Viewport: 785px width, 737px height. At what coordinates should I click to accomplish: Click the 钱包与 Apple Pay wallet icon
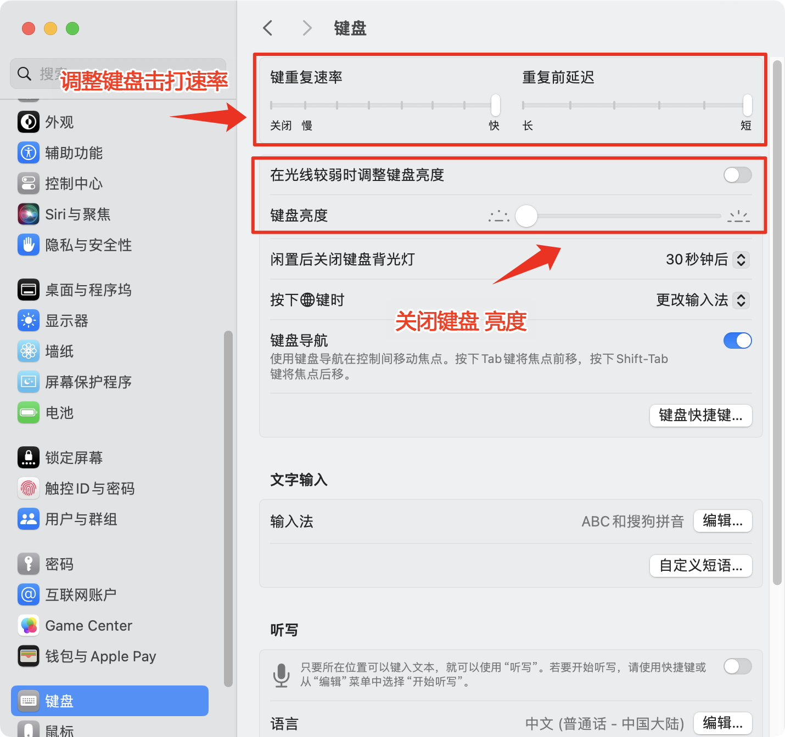tap(29, 656)
